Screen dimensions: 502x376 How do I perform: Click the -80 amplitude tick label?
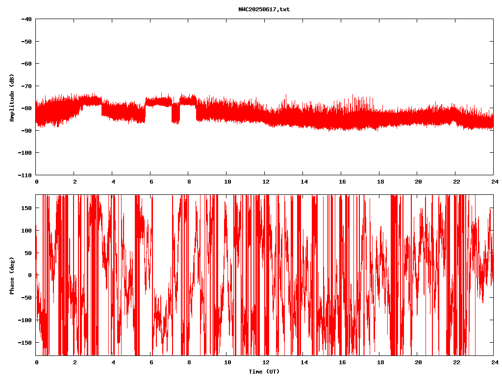(26, 108)
